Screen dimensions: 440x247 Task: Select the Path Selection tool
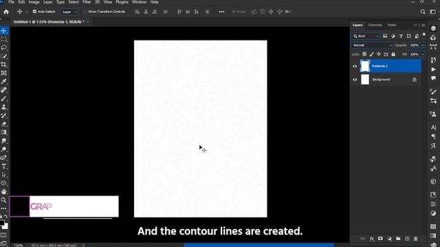3,175
